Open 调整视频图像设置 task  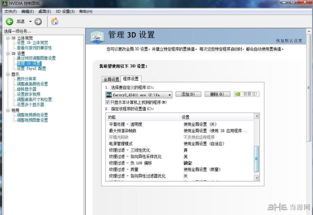coord(32,120)
